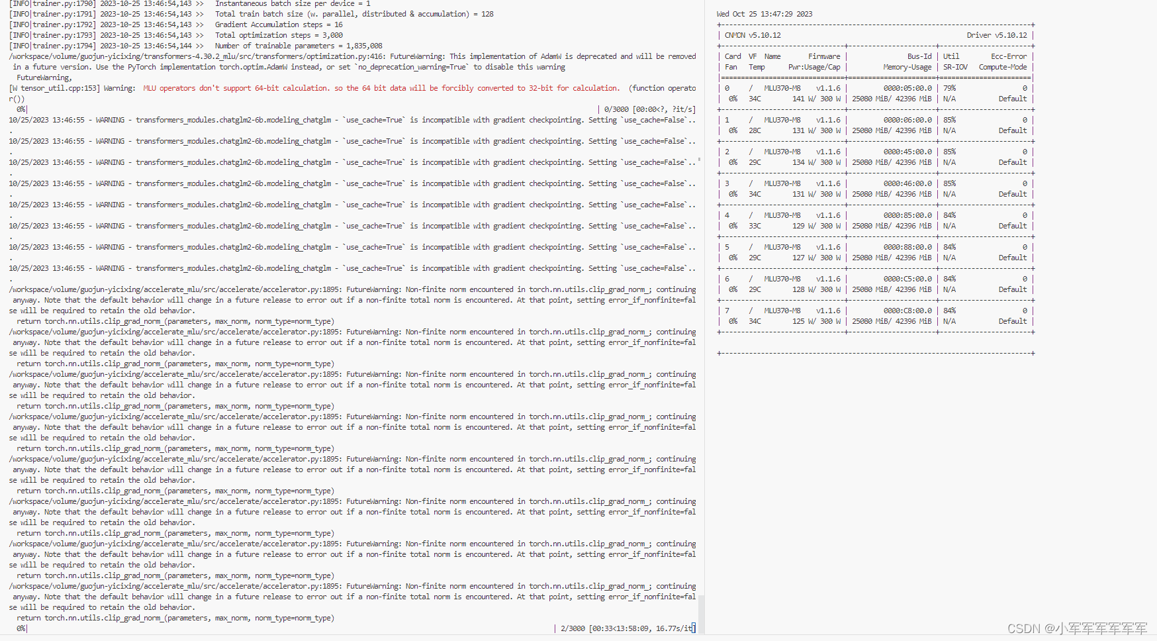The width and height of the screenshot is (1157, 641).
Task: Click '[W tensor_util.cpp:153] Warning:' text
Action: coord(72,88)
